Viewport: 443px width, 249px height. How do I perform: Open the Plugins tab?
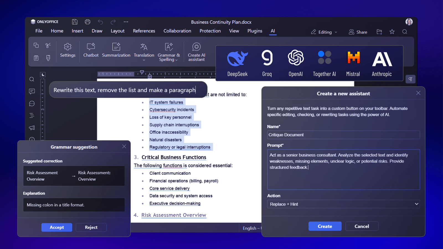point(255,31)
